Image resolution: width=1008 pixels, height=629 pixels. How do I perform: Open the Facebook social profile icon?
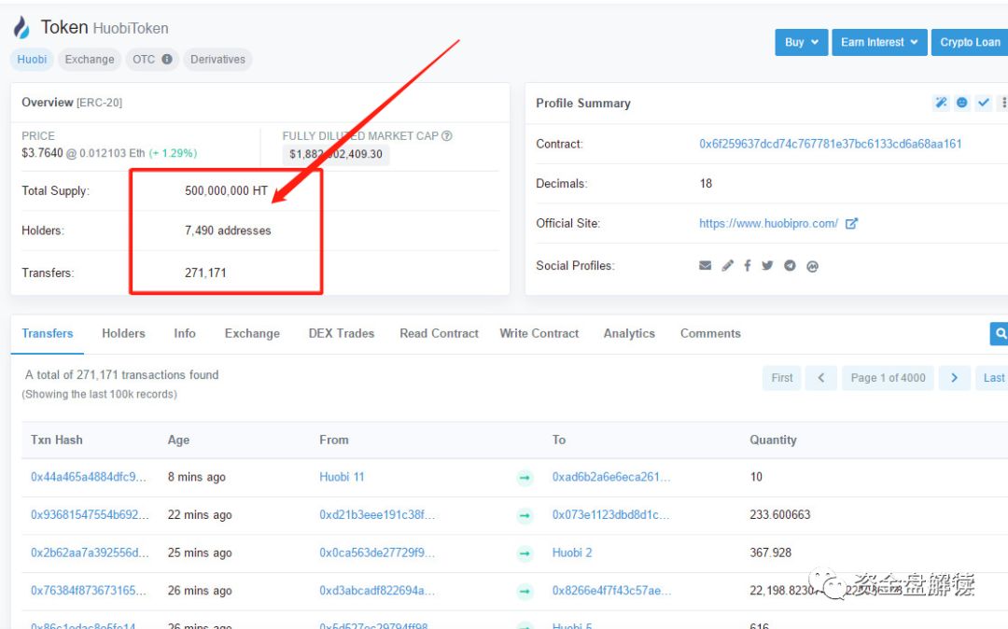(x=747, y=265)
